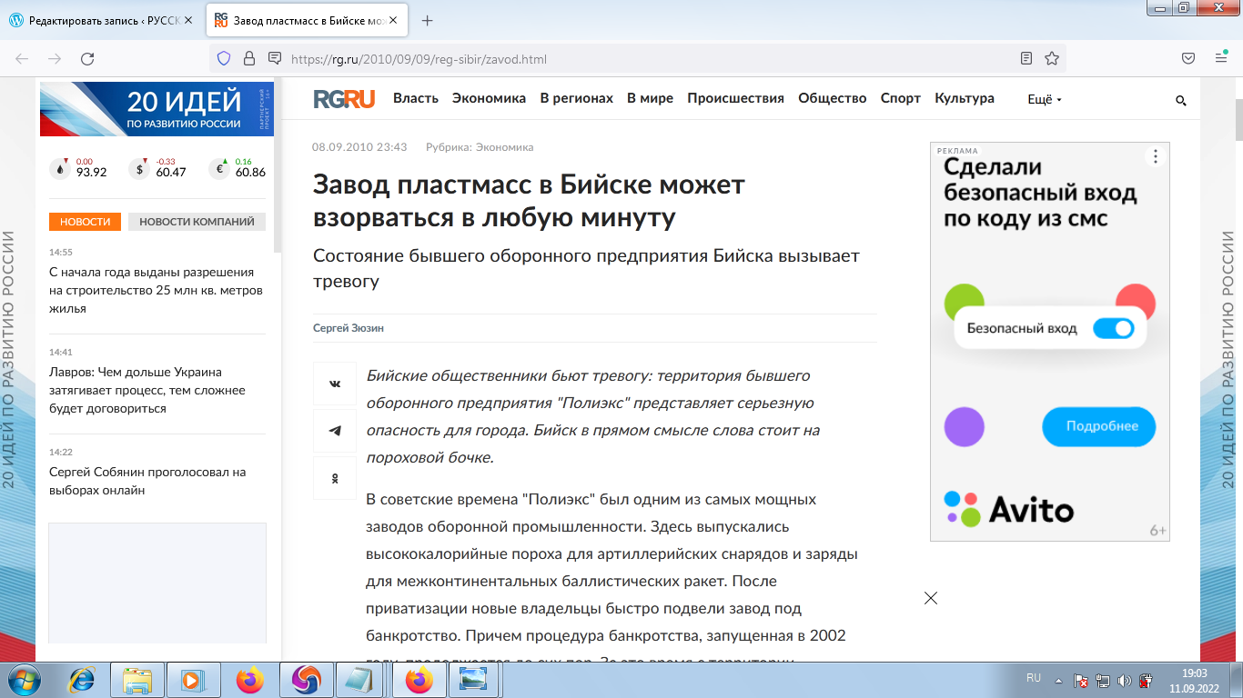Share the article on VK

[x=334, y=383]
